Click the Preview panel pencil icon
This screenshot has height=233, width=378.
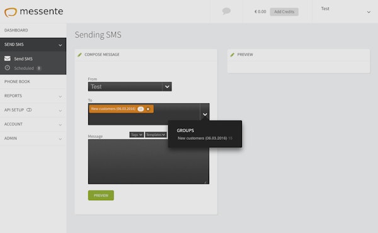pos(232,55)
